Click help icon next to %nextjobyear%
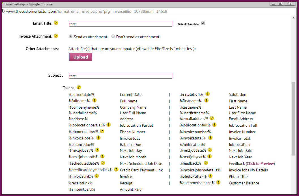 [209, 156]
